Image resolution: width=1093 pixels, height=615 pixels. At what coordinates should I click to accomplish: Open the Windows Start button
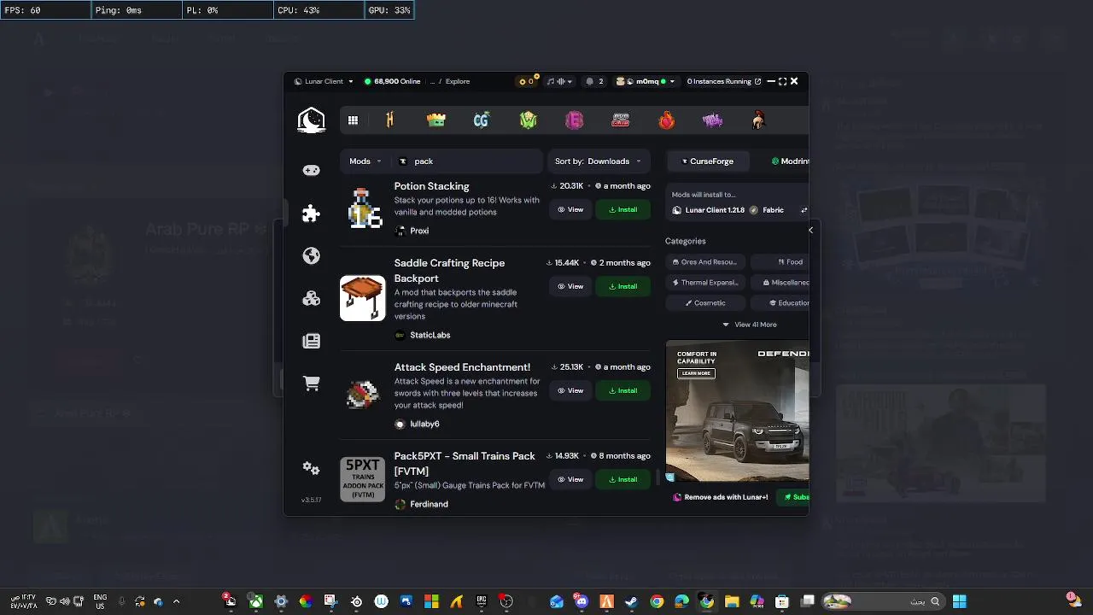coord(960,601)
